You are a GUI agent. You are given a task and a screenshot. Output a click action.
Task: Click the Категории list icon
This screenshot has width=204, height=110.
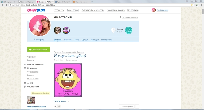25,68
